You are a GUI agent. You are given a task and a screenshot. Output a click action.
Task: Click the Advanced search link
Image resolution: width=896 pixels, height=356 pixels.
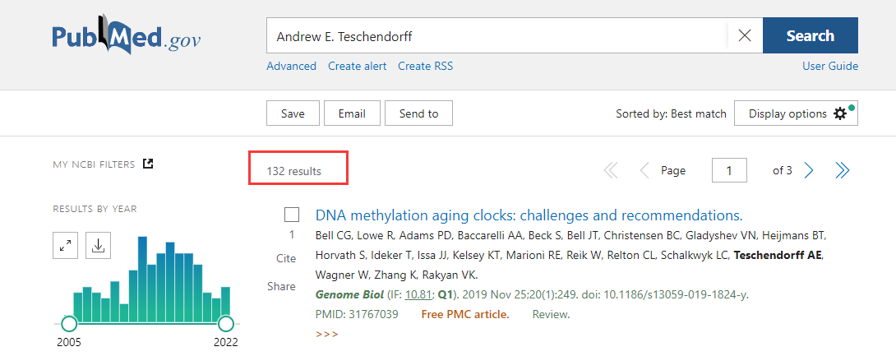292,67
